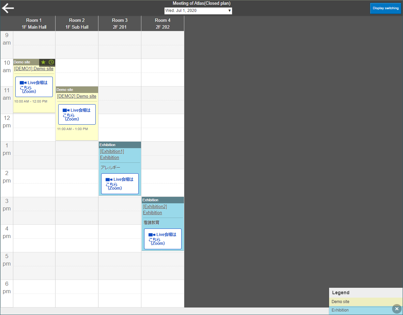Screen dimensions: 403x315
Task: Join Exhibition2 Live Zoom in Room 4
Action: tap(163, 239)
